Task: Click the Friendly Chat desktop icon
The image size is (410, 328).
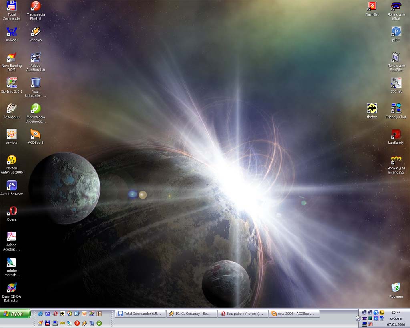Action: pos(396,111)
